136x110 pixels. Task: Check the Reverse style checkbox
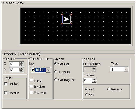(6, 93)
